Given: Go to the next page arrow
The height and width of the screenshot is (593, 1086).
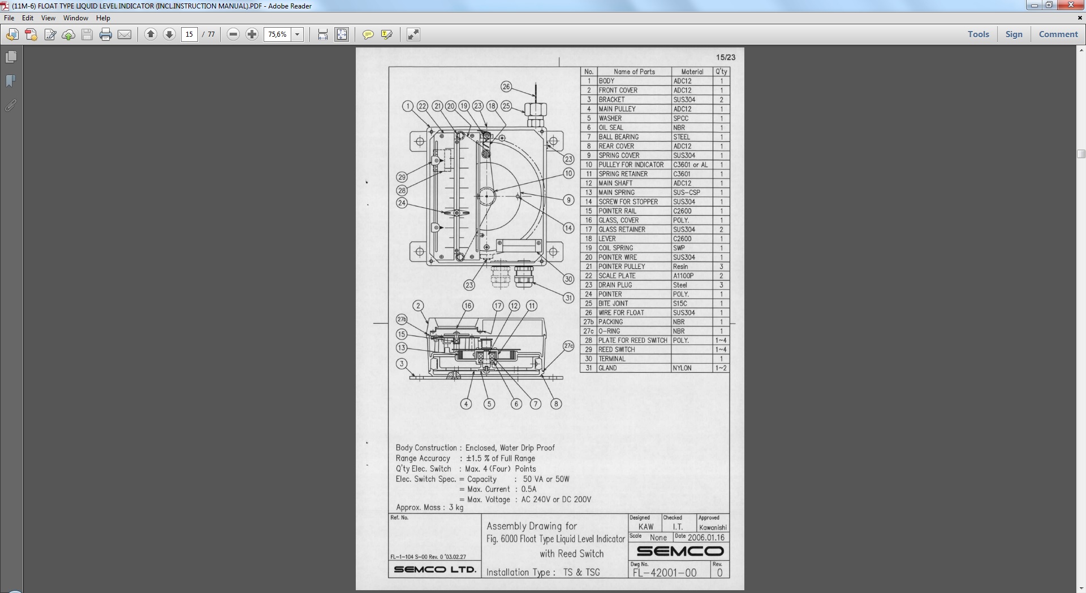Looking at the screenshot, I should (169, 34).
